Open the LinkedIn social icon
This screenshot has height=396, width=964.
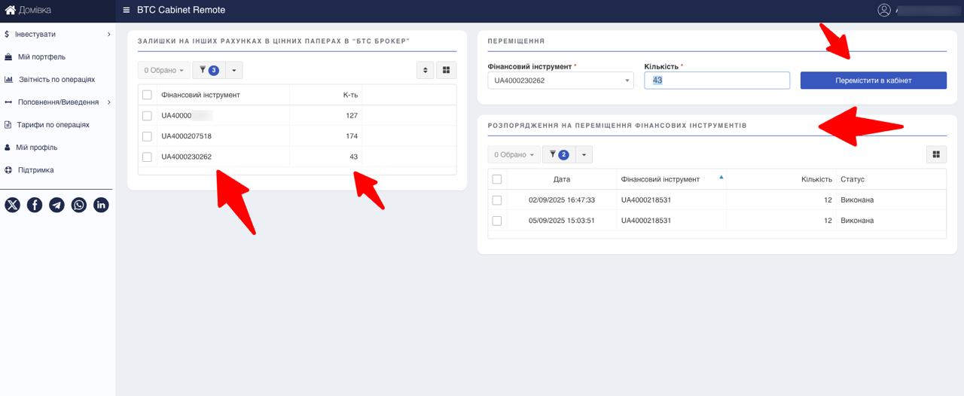pyautogui.click(x=101, y=205)
